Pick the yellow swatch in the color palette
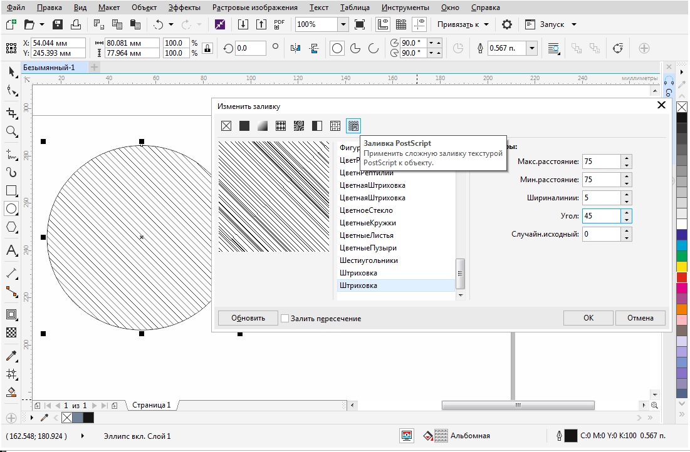Screen dimensions: 690x452 click(x=682, y=266)
